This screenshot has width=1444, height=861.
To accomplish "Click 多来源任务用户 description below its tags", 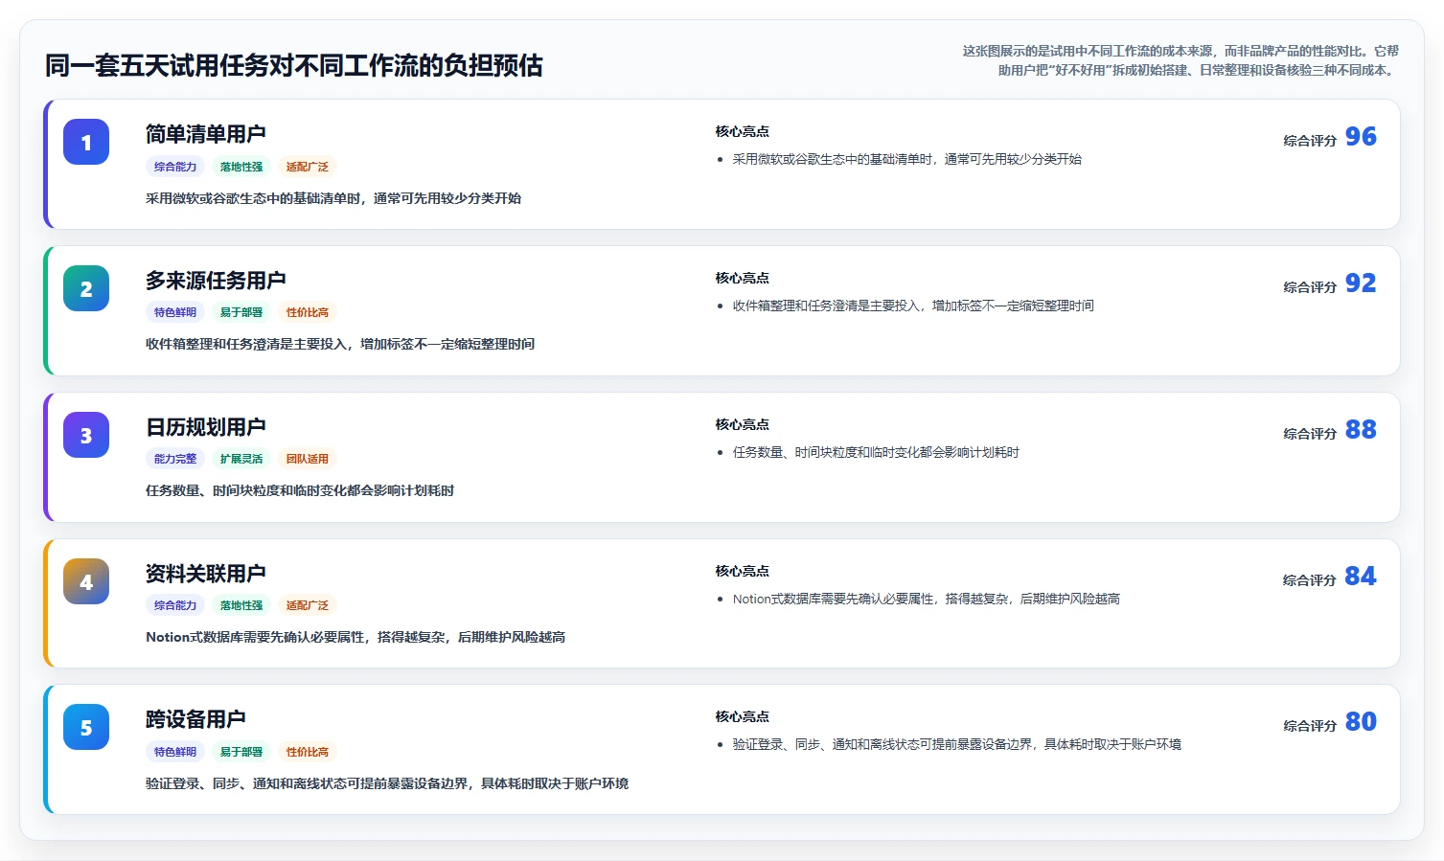I will [340, 345].
